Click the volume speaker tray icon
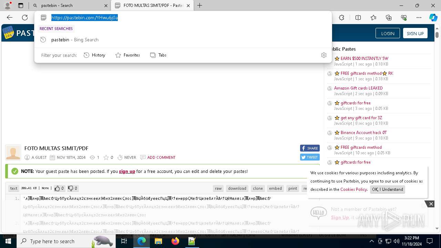Screen dimensions: 441x248 [397, 241]
